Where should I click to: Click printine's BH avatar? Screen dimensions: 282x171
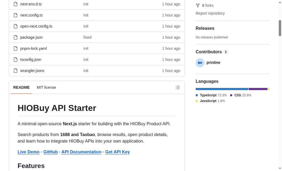200,63
